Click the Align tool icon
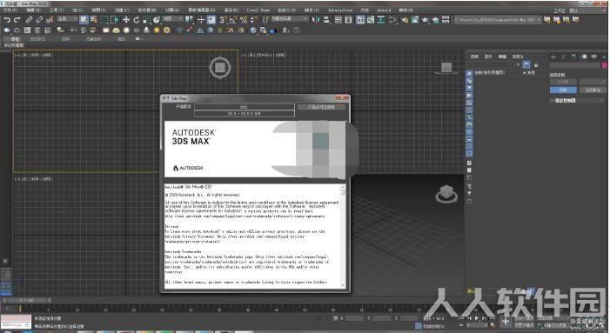 click(x=326, y=20)
